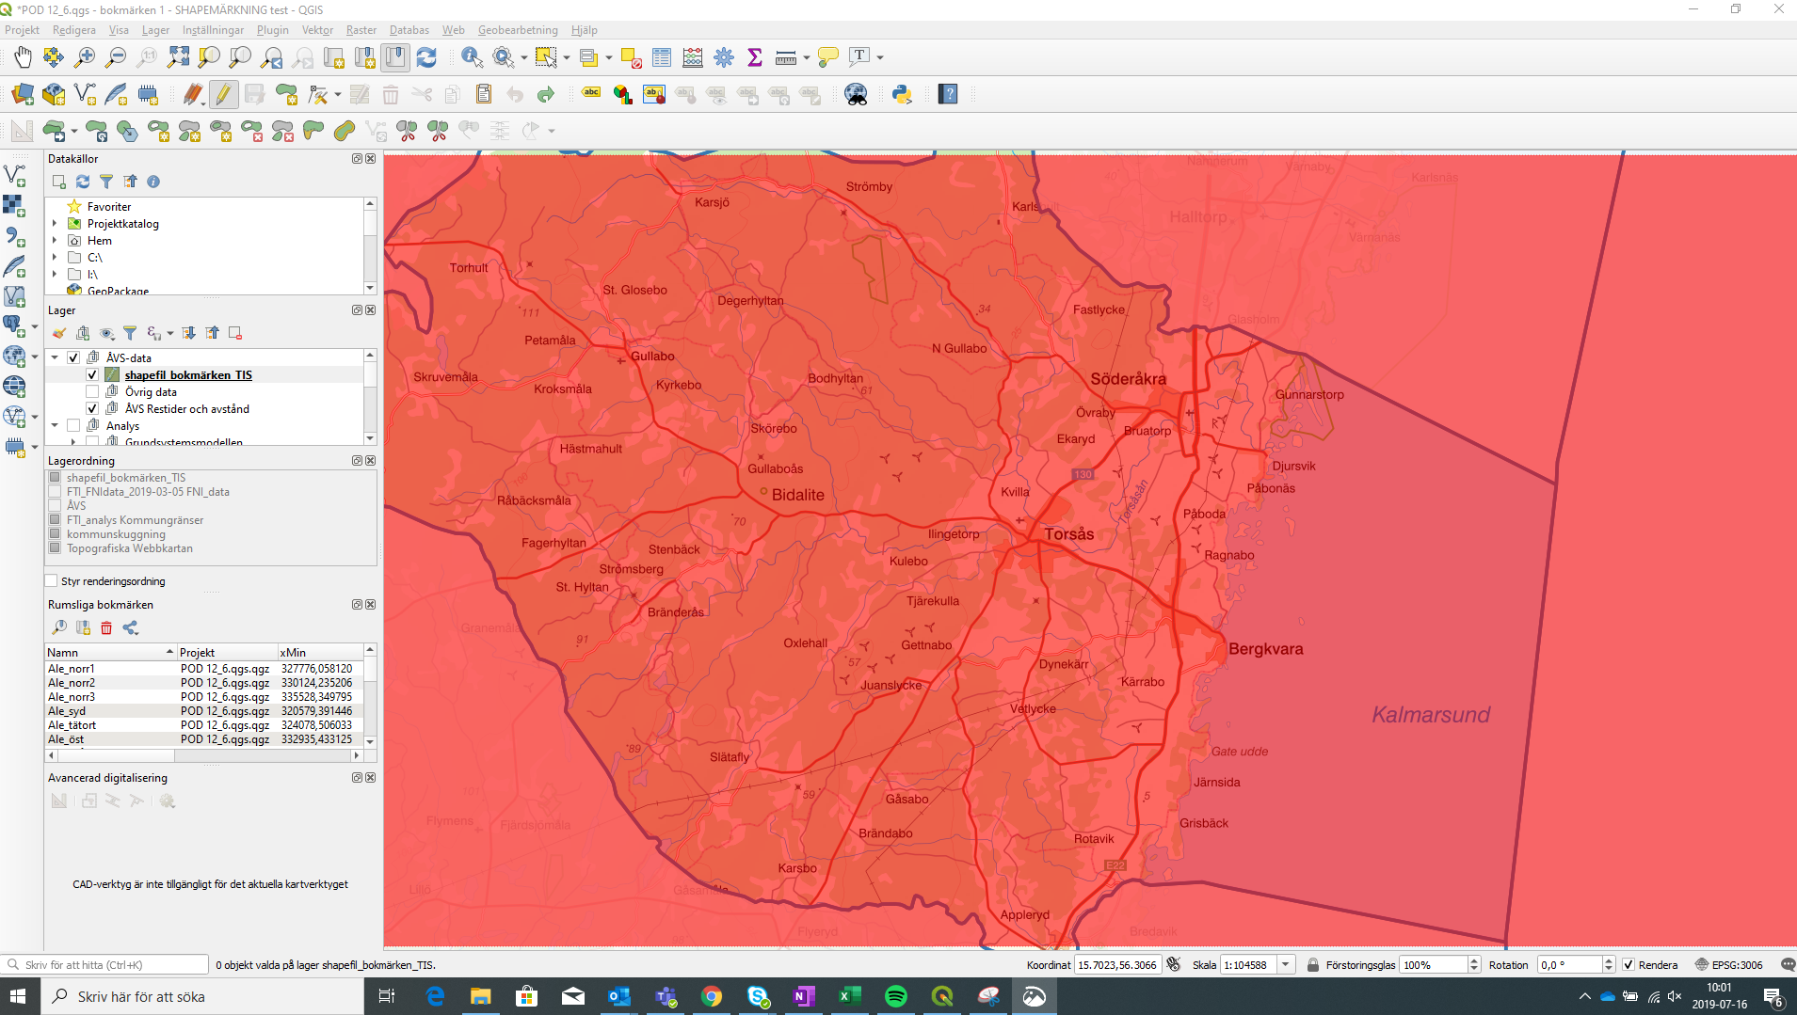The image size is (1797, 1015).
Task: Expand the C:\ drive node
Action: click(x=55, y=258)
